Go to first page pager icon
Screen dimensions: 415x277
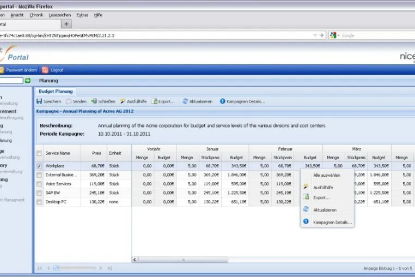click(x=40, y=268)
